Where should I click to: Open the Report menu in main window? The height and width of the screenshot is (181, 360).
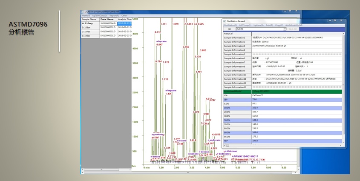coord(114,15)
